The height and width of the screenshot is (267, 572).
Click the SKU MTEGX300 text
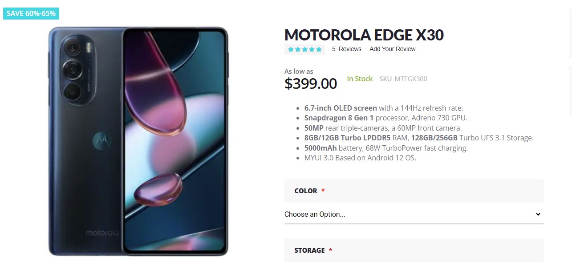tap(403, 79)
